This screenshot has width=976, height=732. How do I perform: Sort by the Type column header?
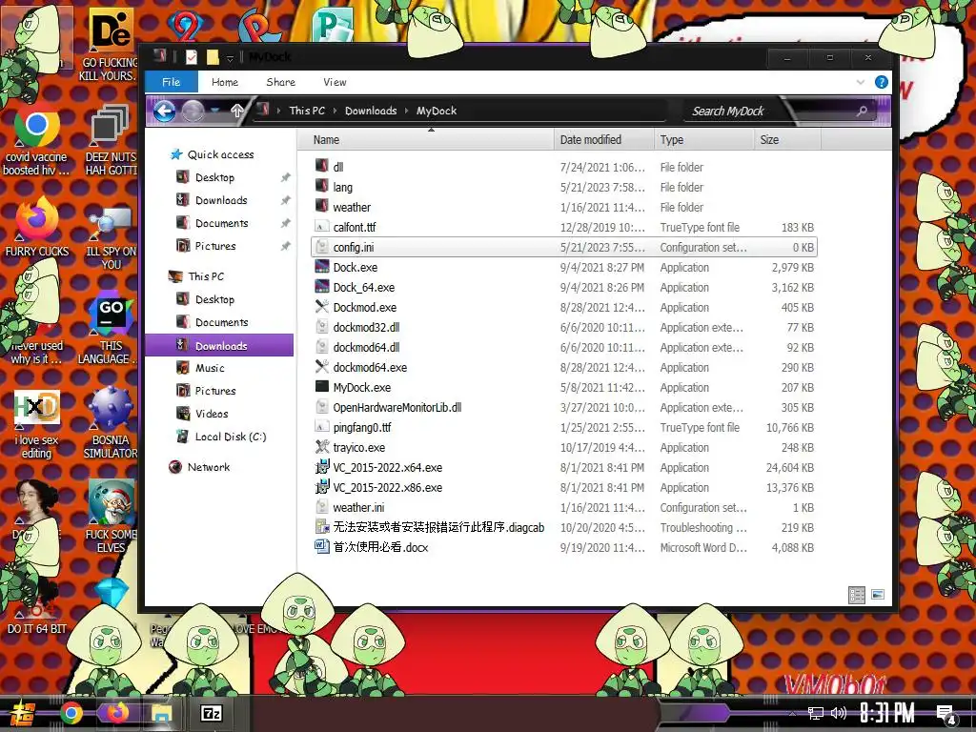704,140
